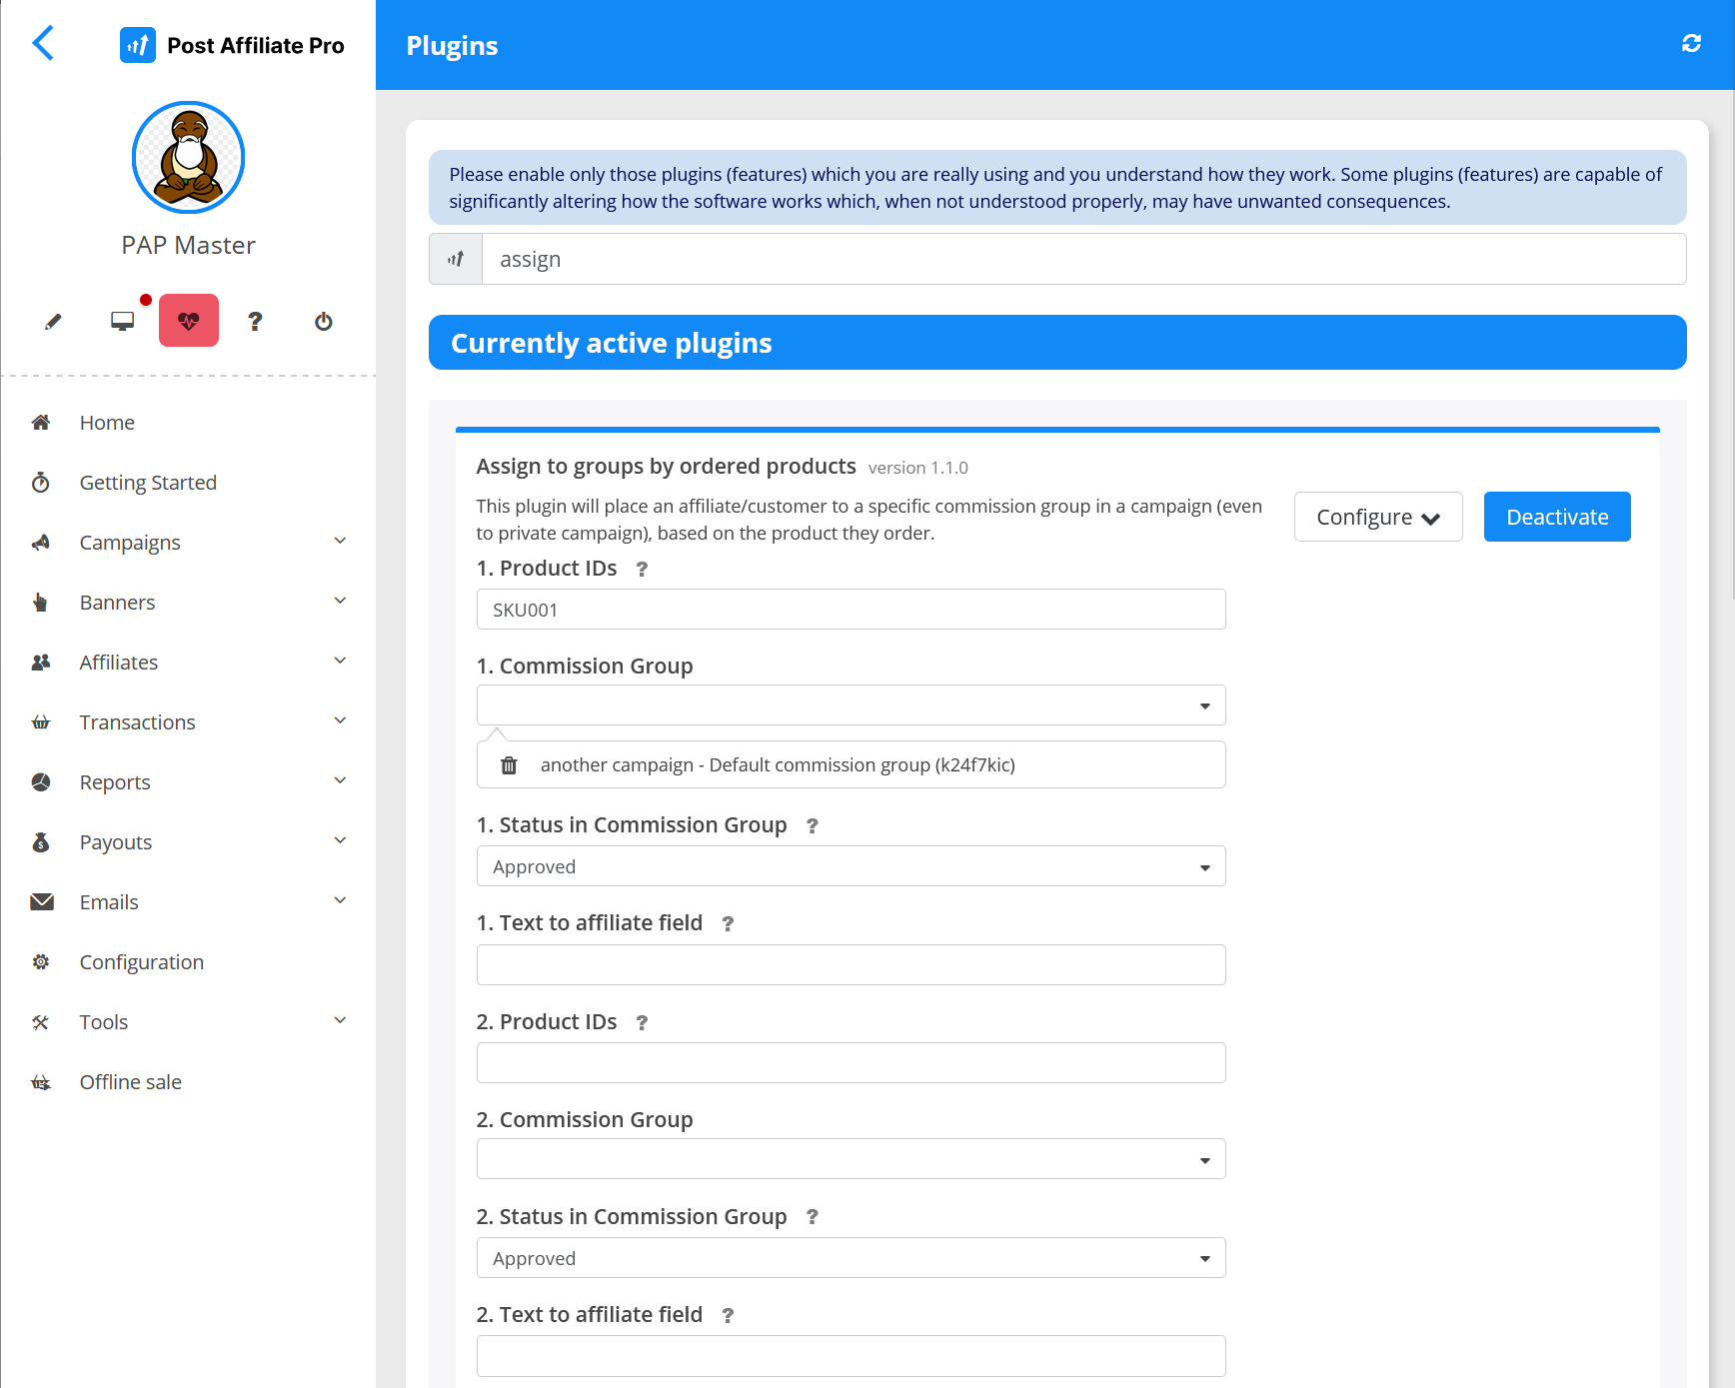Viewport: 1735px width, 1388px height.
Task: Click the Getting Started link
Action: pyautogui.click(x=148, y=483)
